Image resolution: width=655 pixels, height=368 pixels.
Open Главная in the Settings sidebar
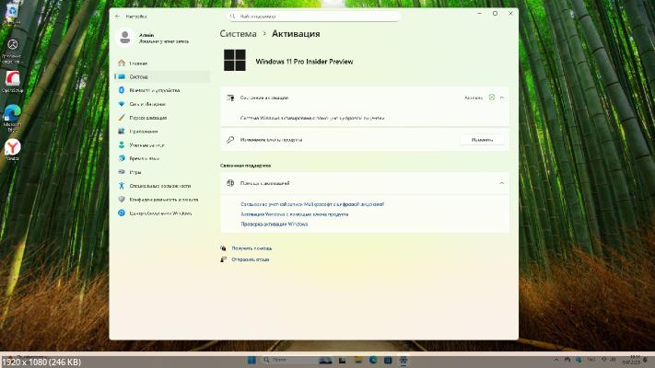tap(162, 63)
